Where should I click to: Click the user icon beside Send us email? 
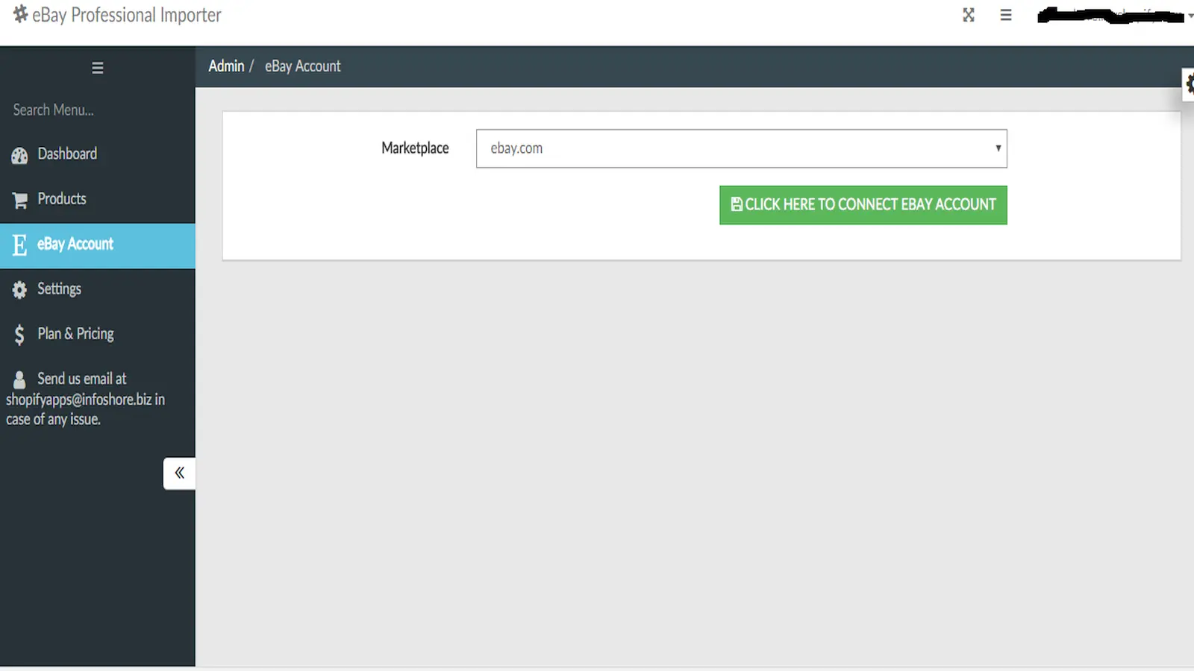point(19,379)
